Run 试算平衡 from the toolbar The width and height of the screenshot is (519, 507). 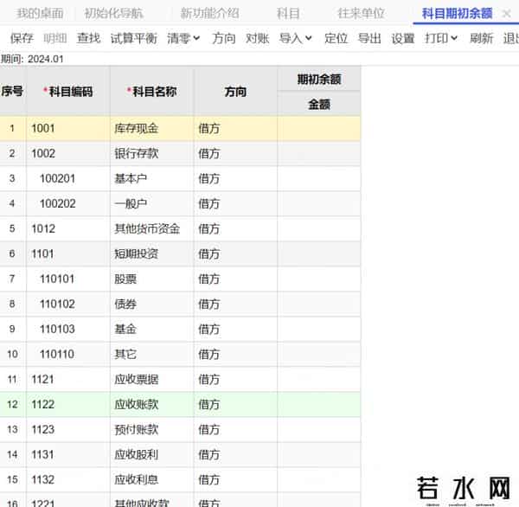tap(134, 38)
